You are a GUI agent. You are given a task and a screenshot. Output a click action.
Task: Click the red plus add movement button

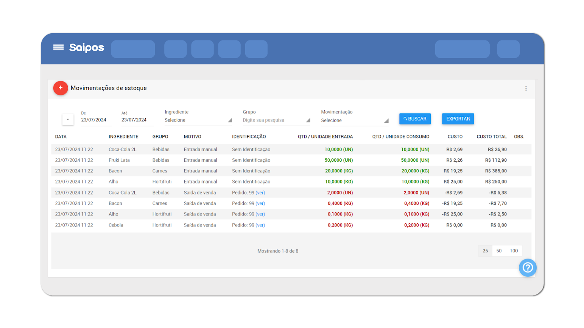(x=61, y=88)
